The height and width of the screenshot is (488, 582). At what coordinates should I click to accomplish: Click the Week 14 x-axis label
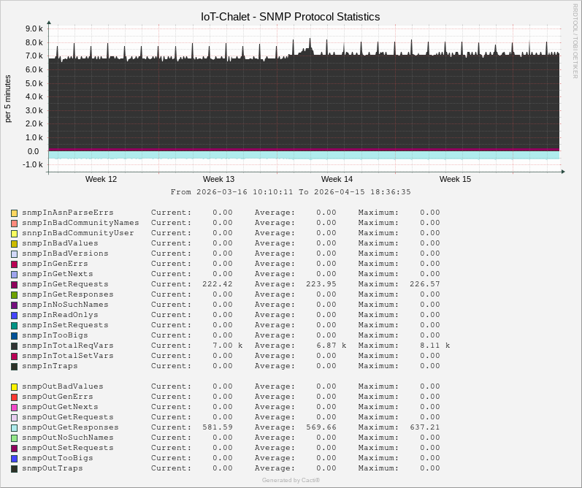[x=337, y=179]
